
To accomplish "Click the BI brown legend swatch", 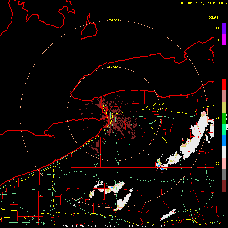I will (x=224, y=186).
